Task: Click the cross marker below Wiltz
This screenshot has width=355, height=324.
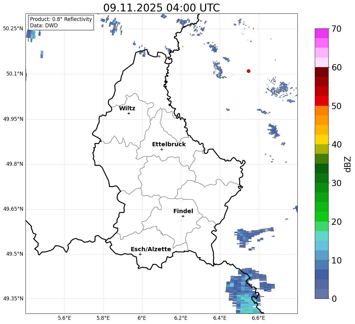Action: (129, 113)
